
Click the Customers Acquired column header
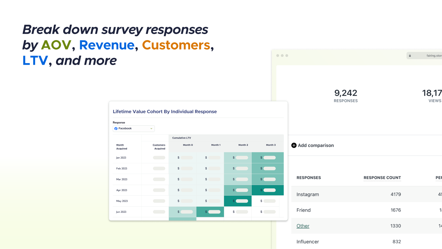coord(159,147)
